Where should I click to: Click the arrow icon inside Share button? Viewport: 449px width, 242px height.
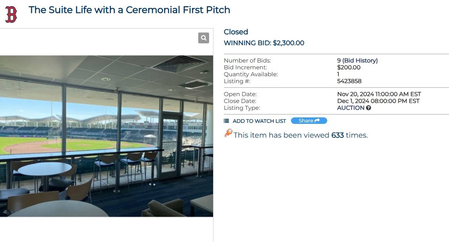317,121
